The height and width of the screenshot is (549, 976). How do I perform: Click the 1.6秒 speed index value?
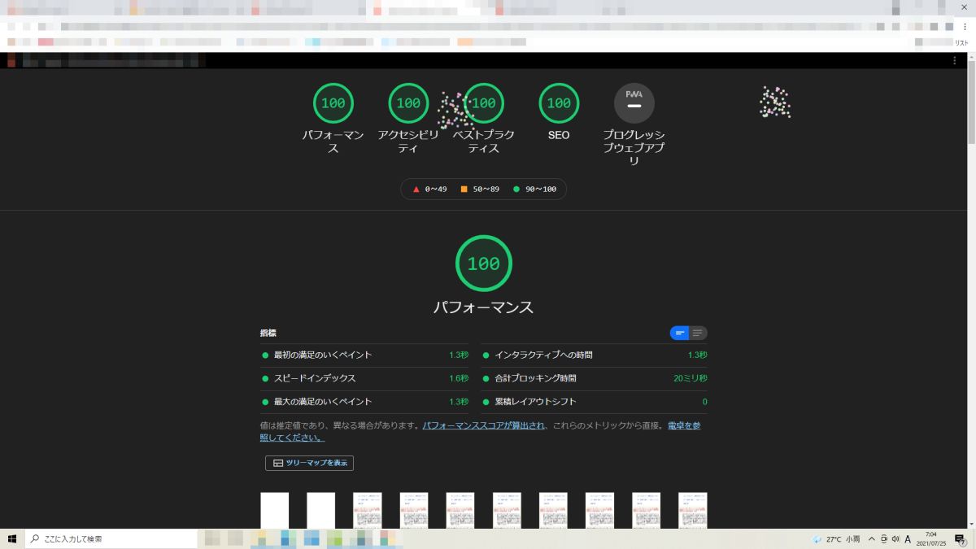(x=459, y=378)
